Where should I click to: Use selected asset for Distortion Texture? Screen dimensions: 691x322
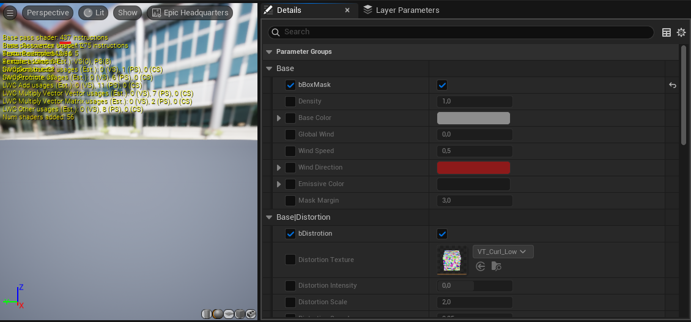coord(481,266)
